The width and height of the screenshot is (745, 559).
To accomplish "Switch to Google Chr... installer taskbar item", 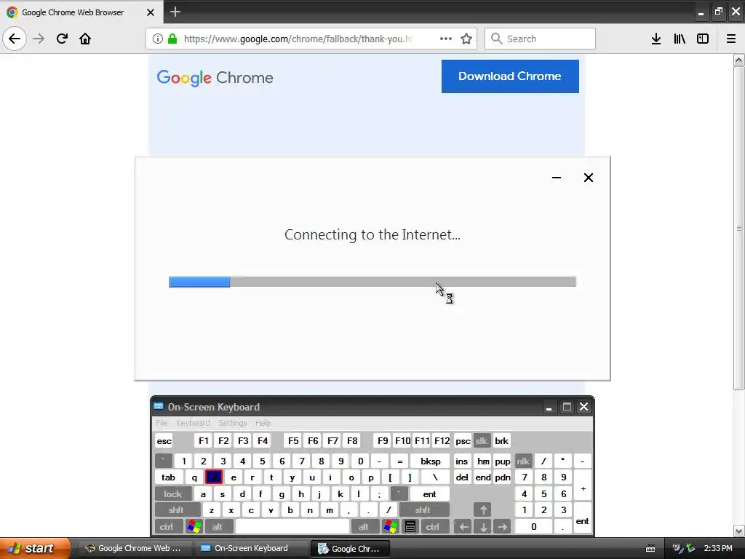I will point(350,548).
